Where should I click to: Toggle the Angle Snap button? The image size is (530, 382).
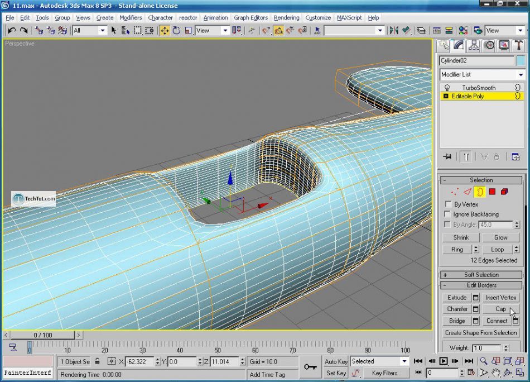click(x=278, y=31)
